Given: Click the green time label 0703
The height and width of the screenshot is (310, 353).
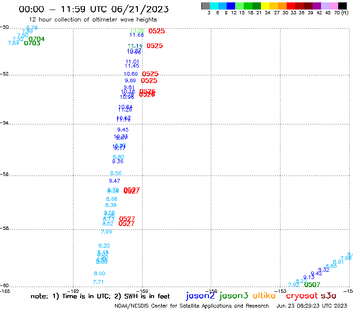Looking at the screenshot, I should (32, 43).
